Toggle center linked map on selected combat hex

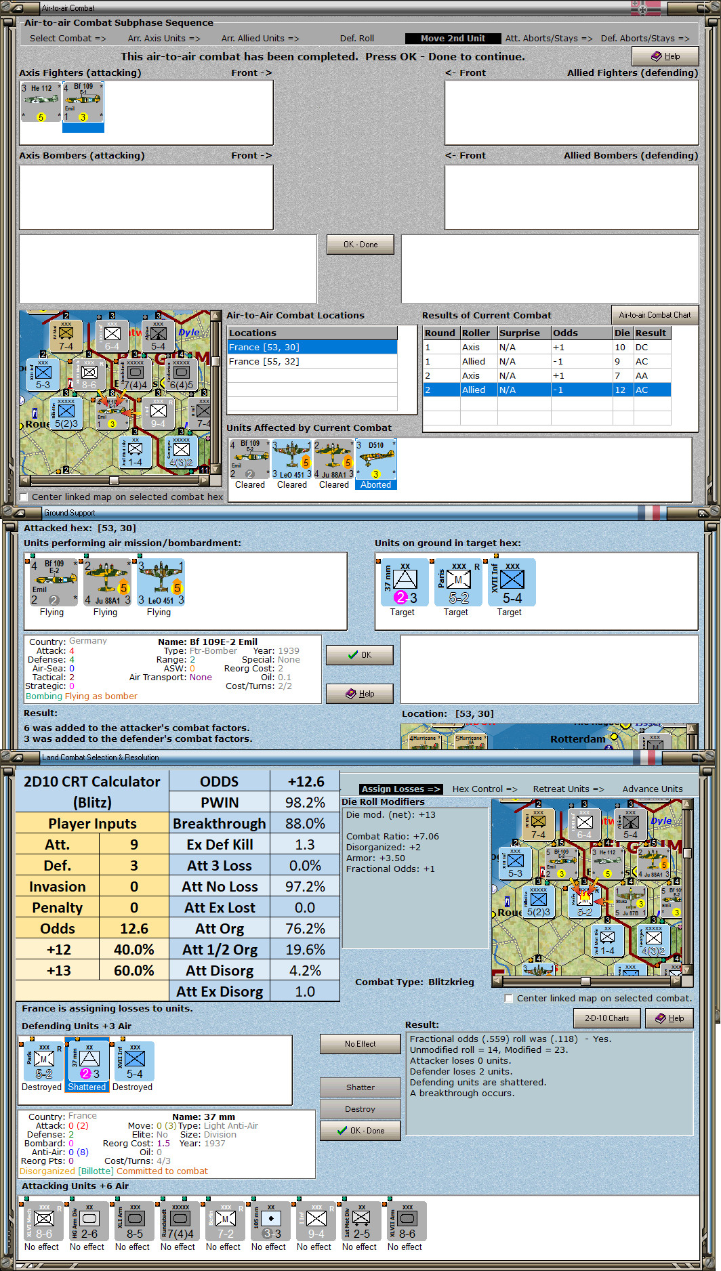[x=24, y=497]
